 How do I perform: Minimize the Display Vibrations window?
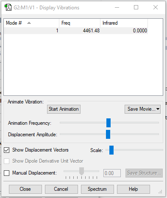click(x=117, y=7)
